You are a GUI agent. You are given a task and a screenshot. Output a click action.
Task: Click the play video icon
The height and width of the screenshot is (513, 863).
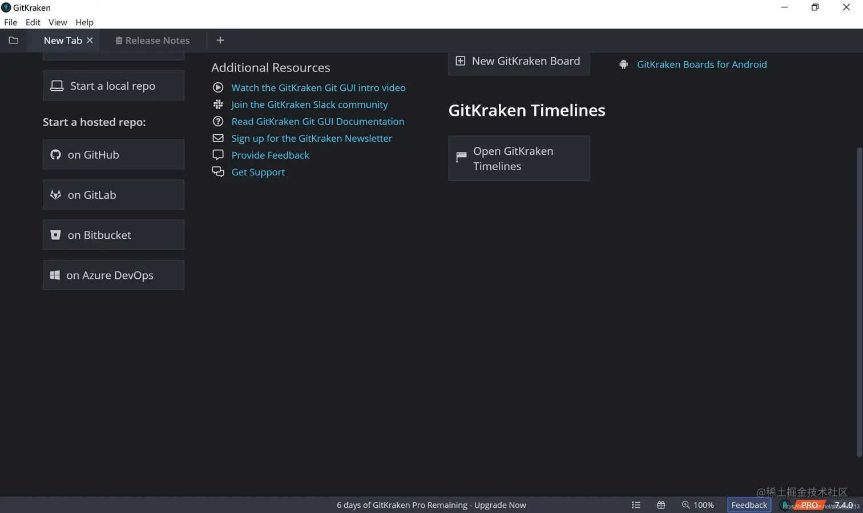click(218, 87)
